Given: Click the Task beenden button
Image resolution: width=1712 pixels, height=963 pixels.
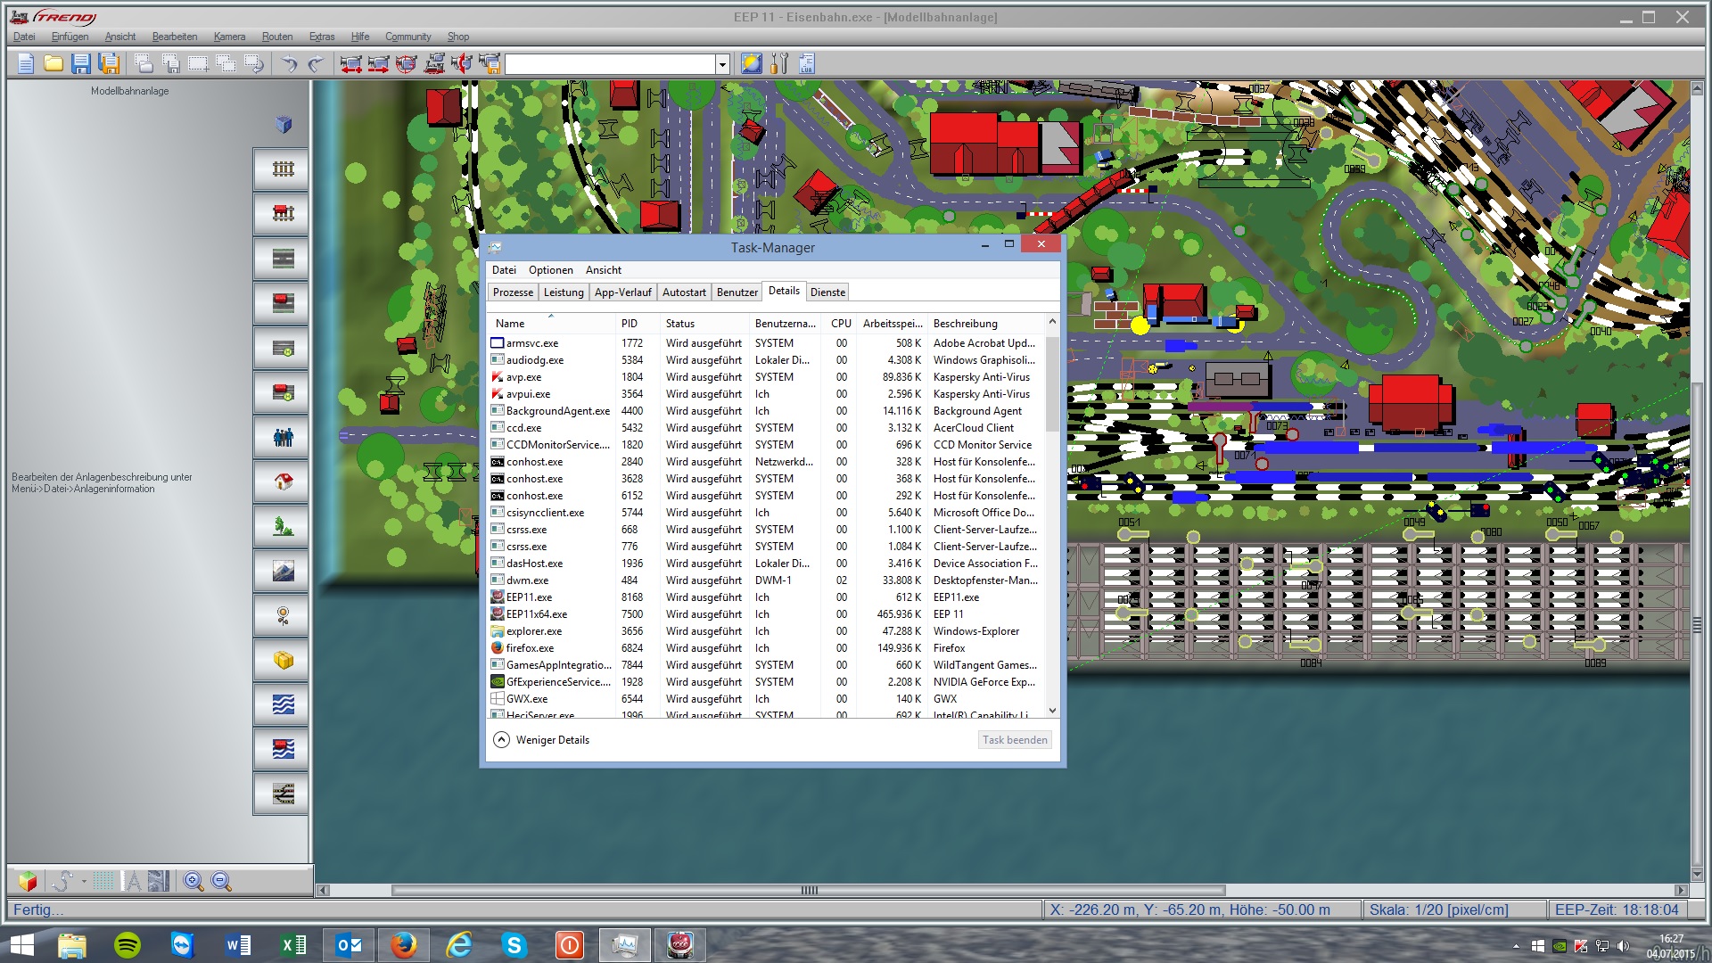Looking at the screenshot, I should [x=1014, y=740].
